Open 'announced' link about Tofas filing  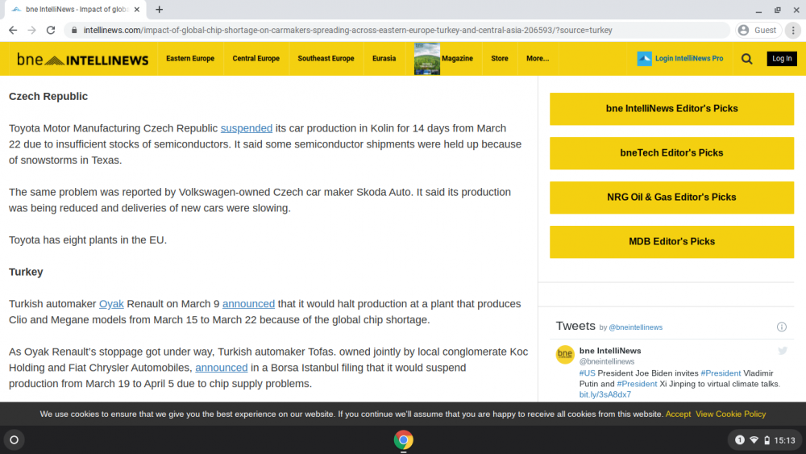pyautogui.click(x=221, y=368)
